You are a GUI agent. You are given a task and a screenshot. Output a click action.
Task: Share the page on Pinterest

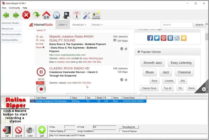point(163,38)
